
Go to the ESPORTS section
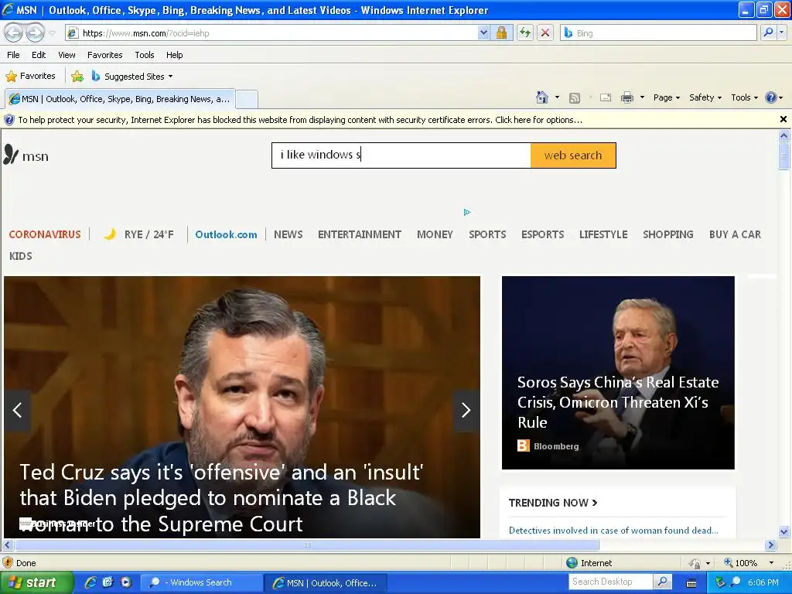click(542, 234)
